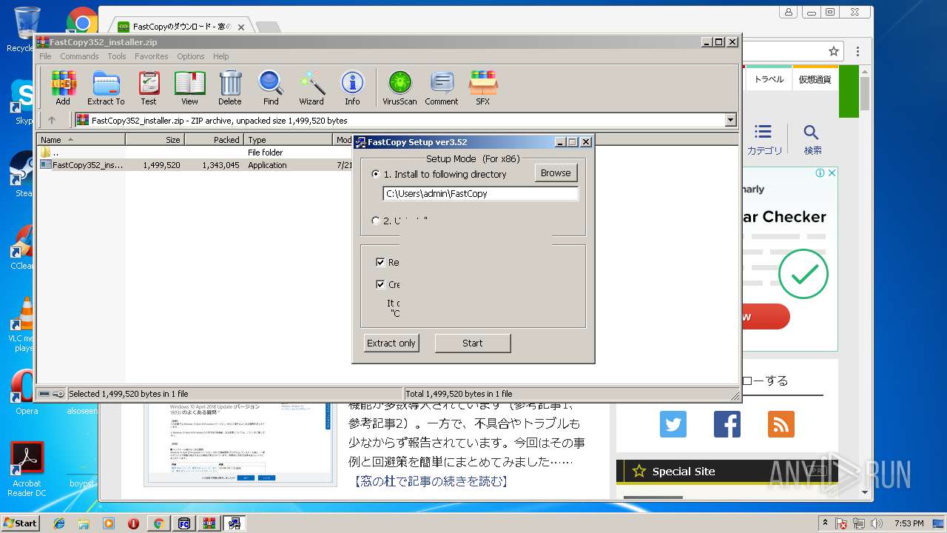
Task: Open Windows Start menu
Action: (x=20, y=523)
